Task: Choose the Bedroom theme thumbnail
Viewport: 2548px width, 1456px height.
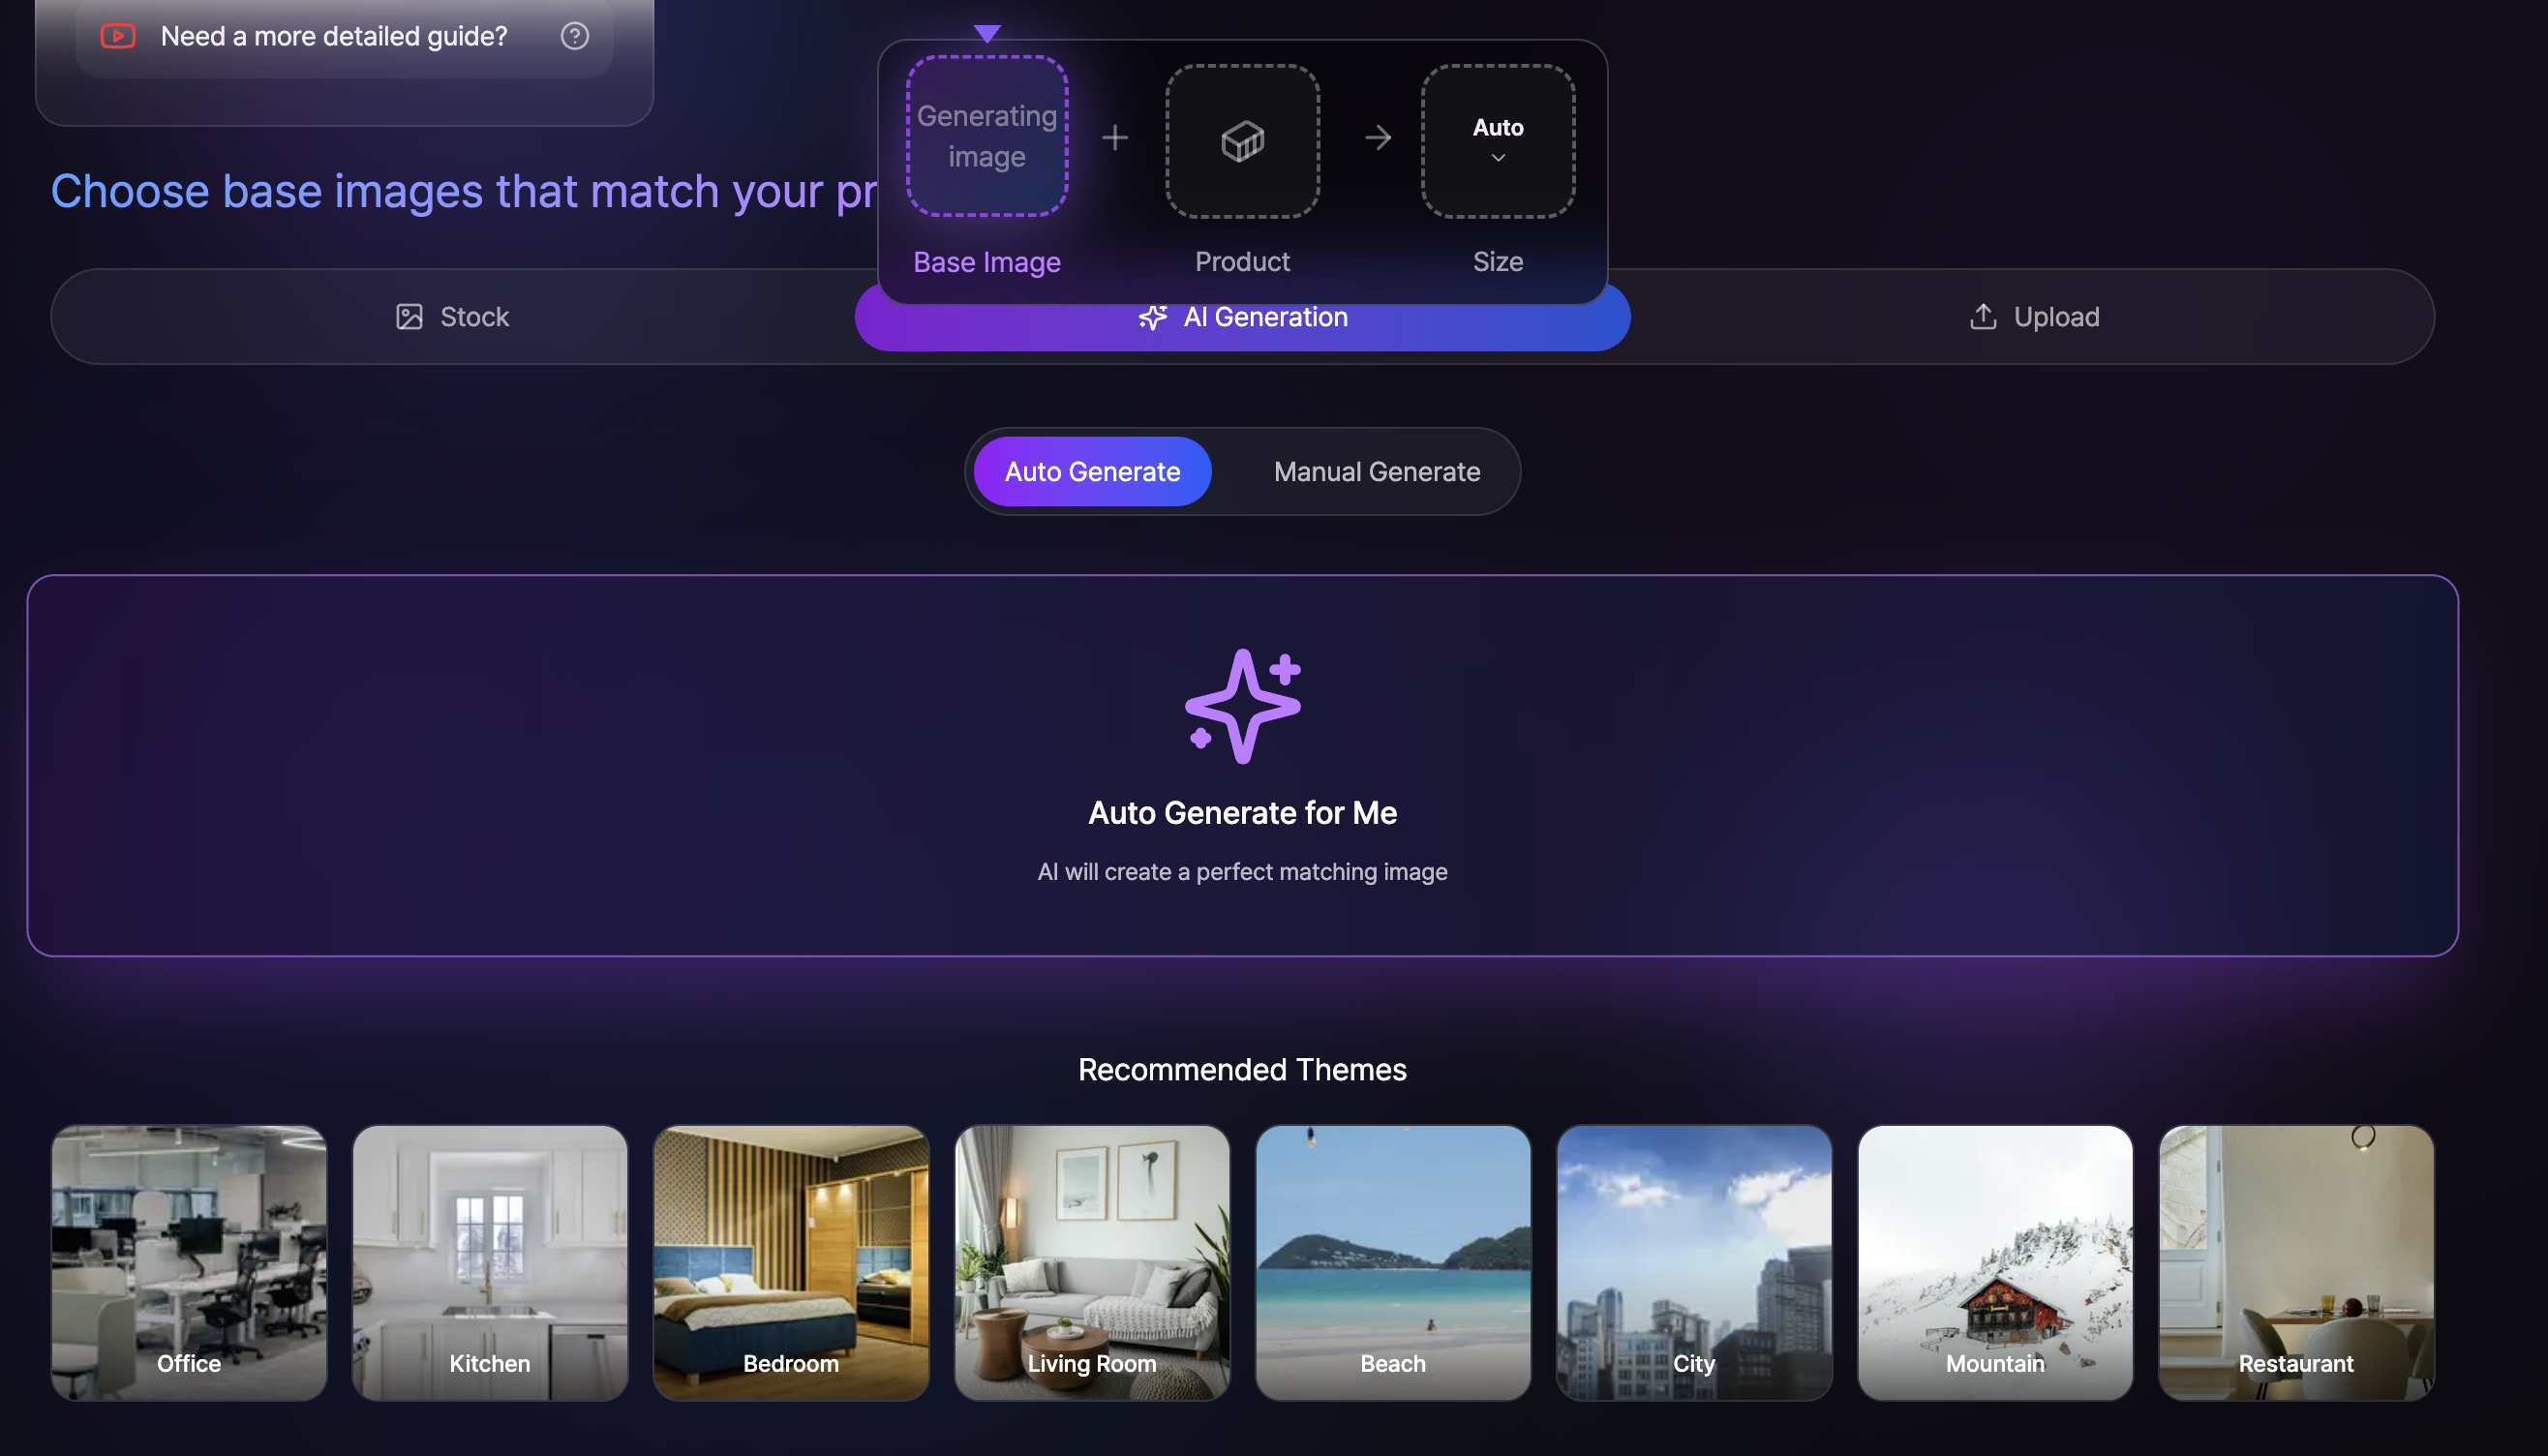Action: point(791,1263)
